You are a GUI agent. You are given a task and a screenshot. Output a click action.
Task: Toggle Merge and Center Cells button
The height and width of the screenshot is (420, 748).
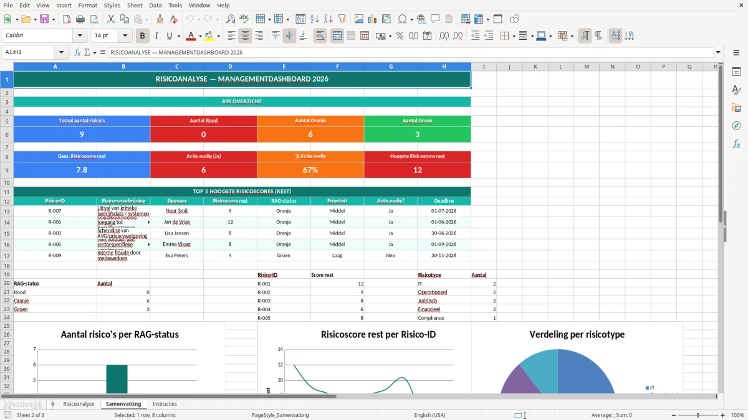pyautogui.click(x=337, y=36)
